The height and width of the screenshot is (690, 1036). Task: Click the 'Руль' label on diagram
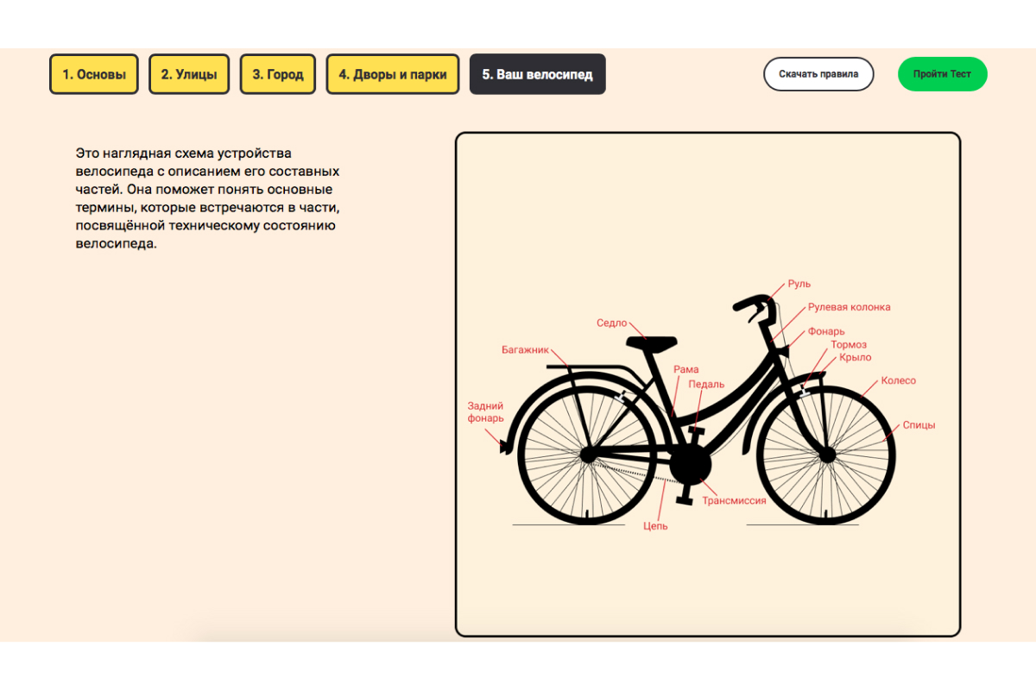tap(799, 284)
